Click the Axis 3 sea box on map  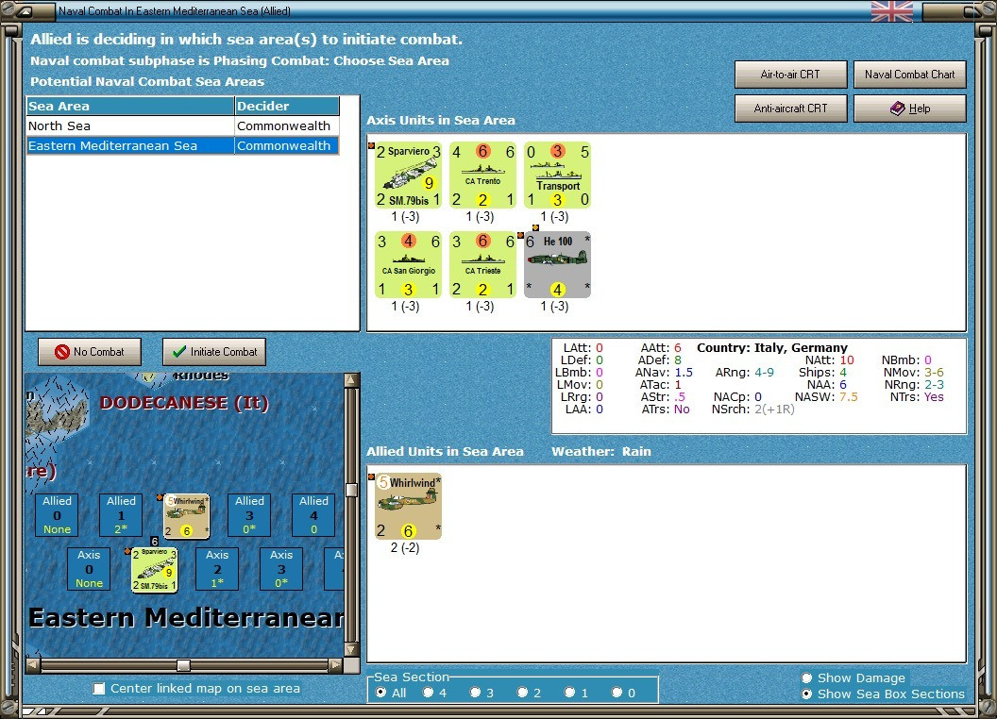tap(281, 569)
